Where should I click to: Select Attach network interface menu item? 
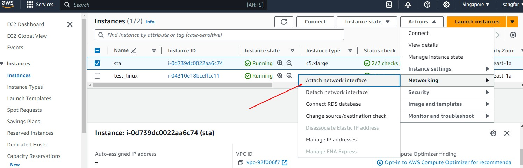[336, 80]
